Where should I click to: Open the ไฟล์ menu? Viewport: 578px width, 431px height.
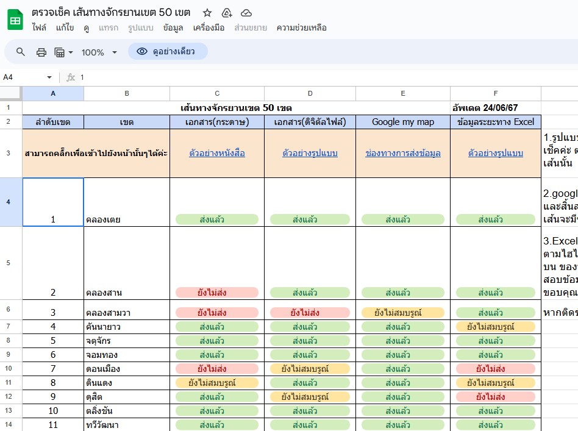[x=39, y=28]
